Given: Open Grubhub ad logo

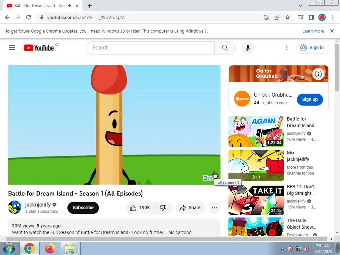Looking at the screenshot, I should [242, 99].
